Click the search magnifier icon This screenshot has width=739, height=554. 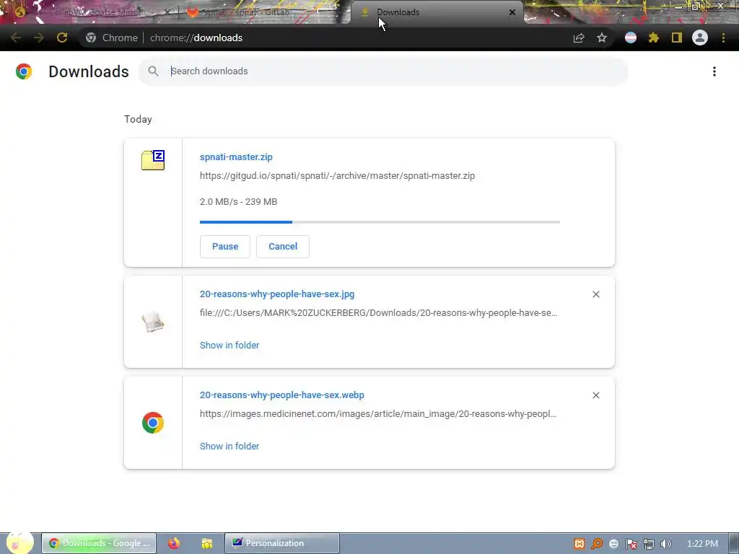point(153,71)
